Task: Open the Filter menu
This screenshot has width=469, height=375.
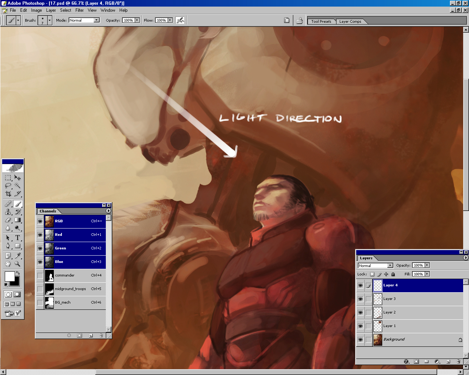Action: pyautogui.click(x=79, y=10)
